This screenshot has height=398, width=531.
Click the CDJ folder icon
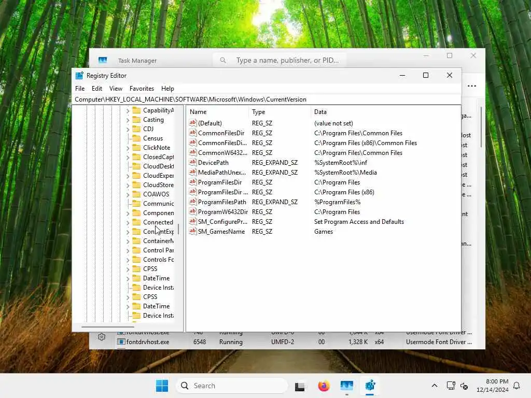pyautogui.click(x=136, y=129)
